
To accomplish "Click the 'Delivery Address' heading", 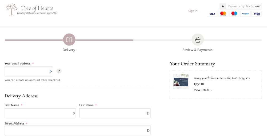I will point(21,96).
